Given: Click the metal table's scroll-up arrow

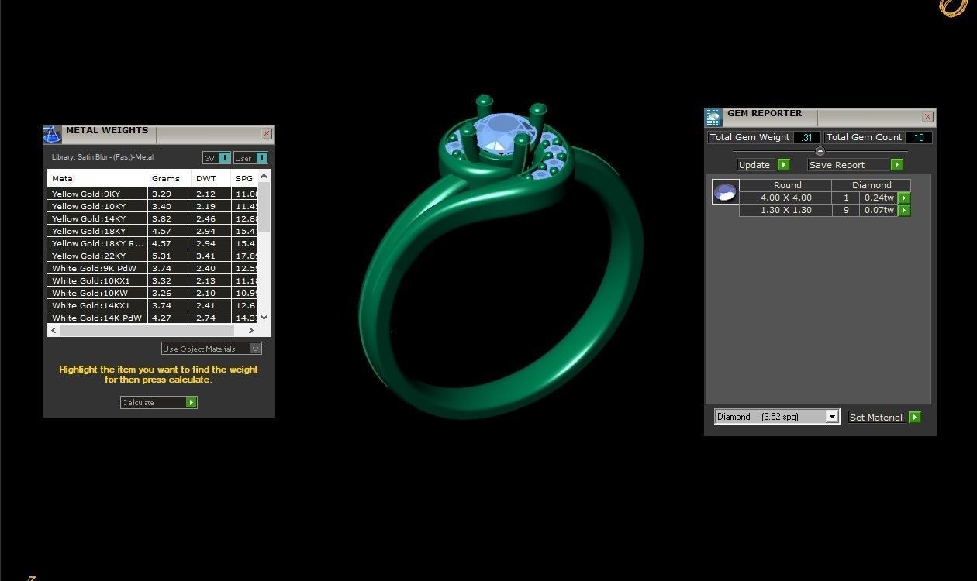Looking at the screenshot, I should pyautogui.click(x=264, y=177).
